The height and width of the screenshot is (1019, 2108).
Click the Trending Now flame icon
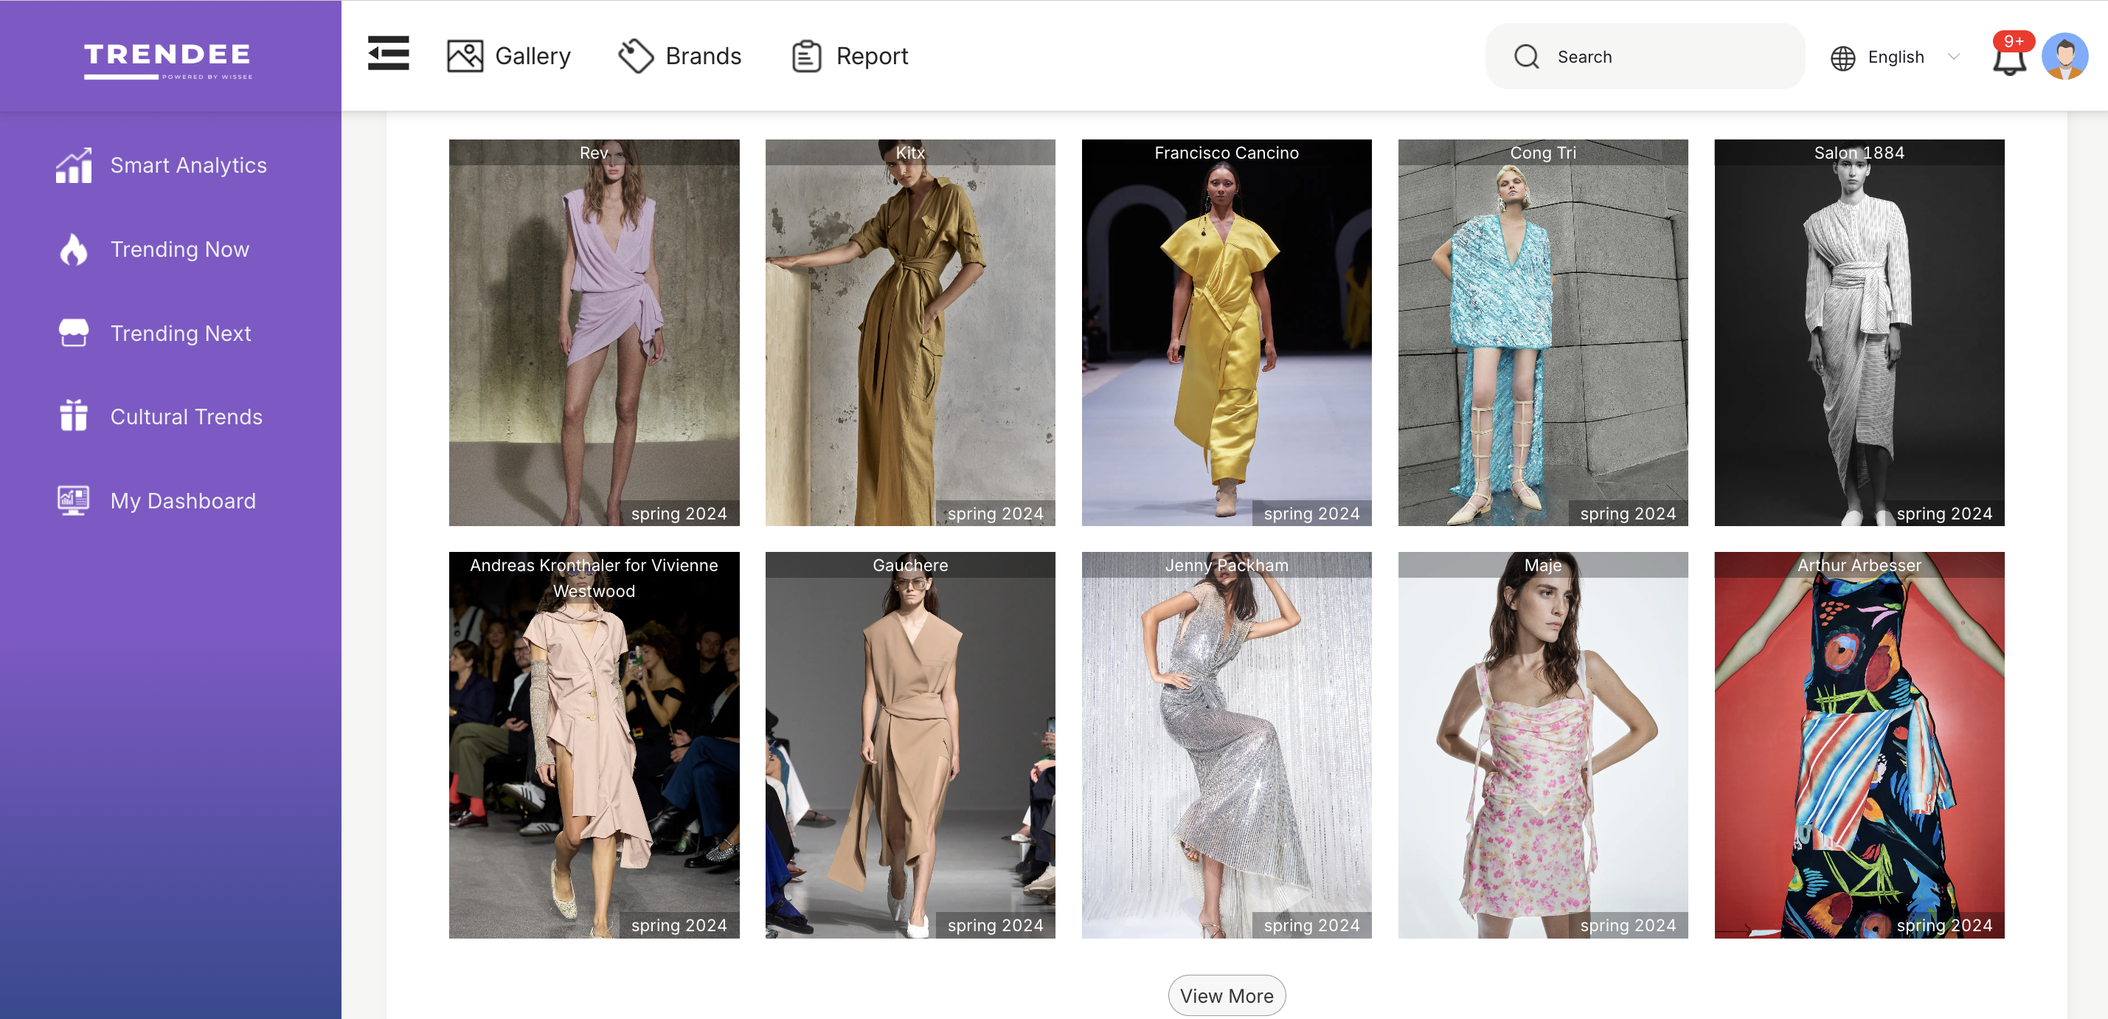pos(74,249)
